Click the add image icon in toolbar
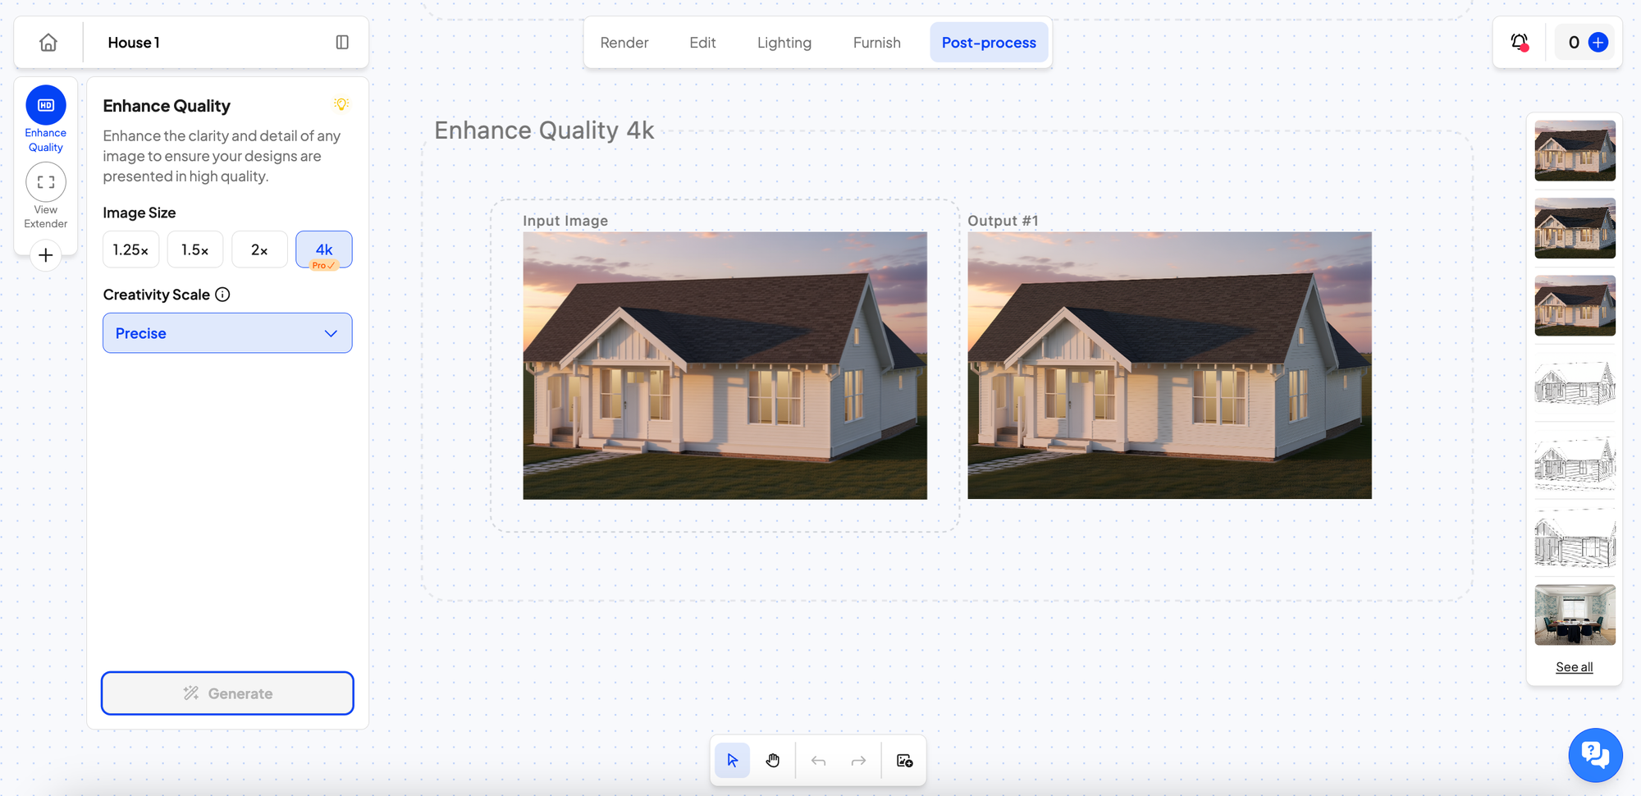 click(x=904, y=761)
